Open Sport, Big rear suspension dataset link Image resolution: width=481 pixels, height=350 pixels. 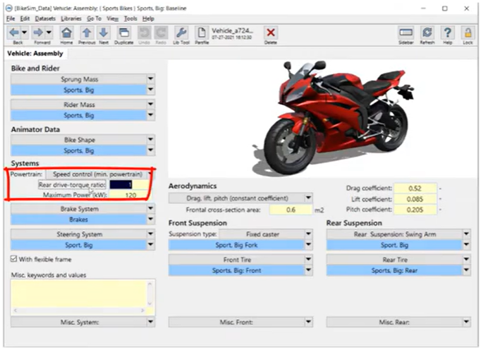[394, 244]
